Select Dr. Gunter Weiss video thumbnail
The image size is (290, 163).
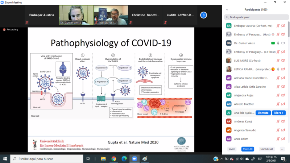pos(76,15)
